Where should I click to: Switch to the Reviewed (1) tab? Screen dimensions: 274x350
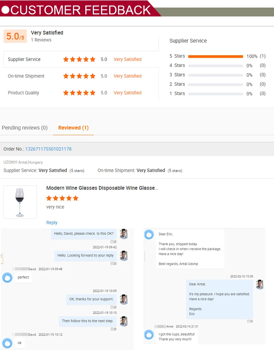[x=73, y=128]
